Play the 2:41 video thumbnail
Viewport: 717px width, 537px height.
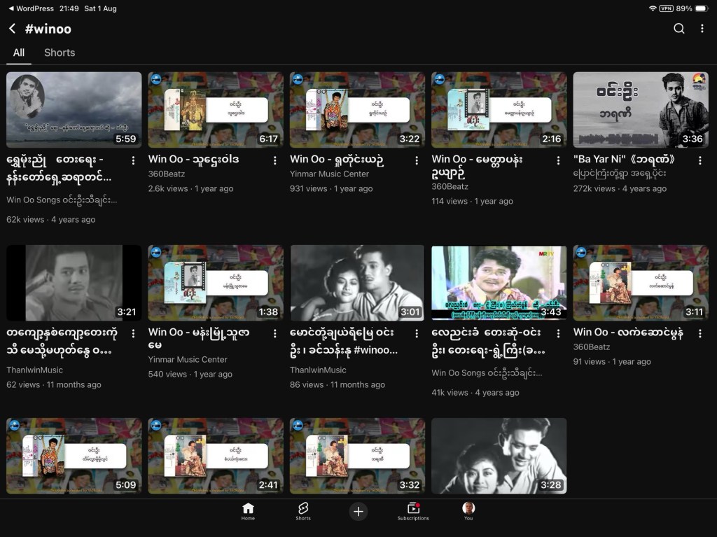pyautogui.click(x=216, y=456)
